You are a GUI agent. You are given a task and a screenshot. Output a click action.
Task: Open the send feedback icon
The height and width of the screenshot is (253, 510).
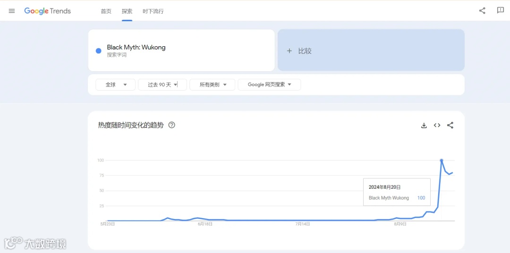point(500,10)
